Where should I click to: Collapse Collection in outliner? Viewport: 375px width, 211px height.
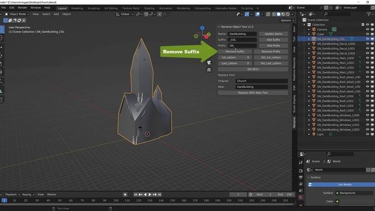(305, 25)
